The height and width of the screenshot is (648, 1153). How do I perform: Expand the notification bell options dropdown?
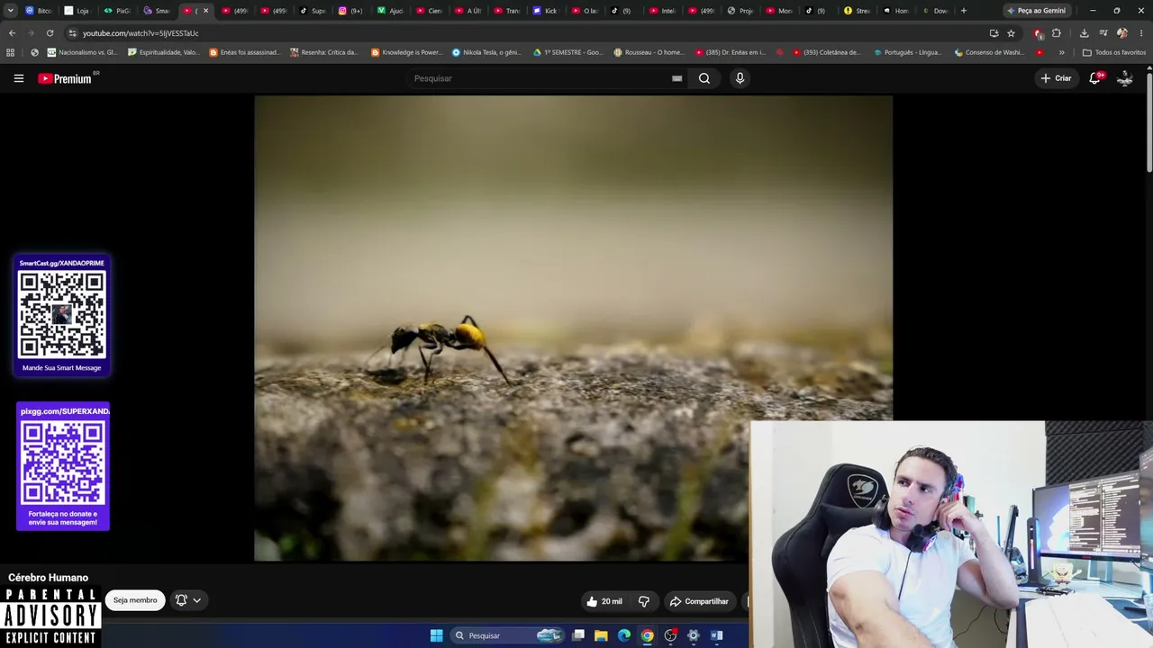pyautogui.click(x=196, y=600)
